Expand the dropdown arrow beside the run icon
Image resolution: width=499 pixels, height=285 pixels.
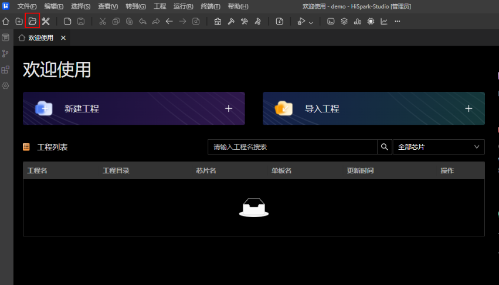pyautogui.click(x=311, y=22)
